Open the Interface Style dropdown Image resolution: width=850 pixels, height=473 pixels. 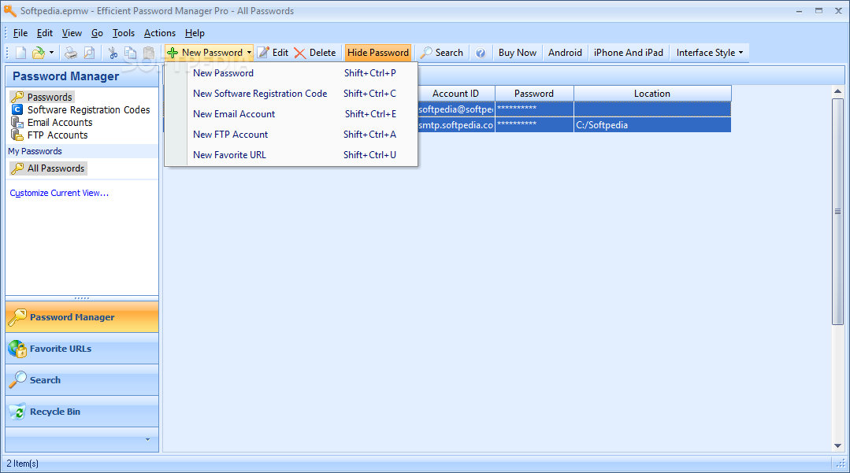[x=710, y=53]
